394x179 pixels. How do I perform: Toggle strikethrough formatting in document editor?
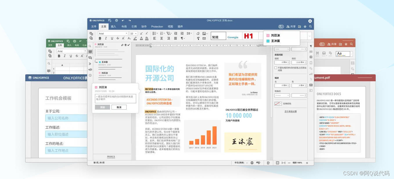[118, 38]
